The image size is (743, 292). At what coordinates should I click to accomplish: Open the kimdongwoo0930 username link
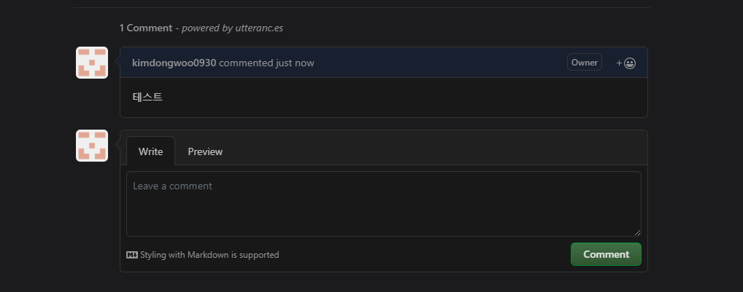point(174,63)
